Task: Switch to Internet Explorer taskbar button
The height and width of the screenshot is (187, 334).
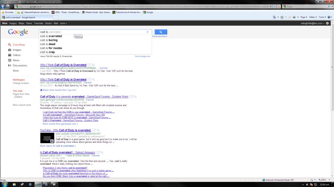Action: point(38,184)
